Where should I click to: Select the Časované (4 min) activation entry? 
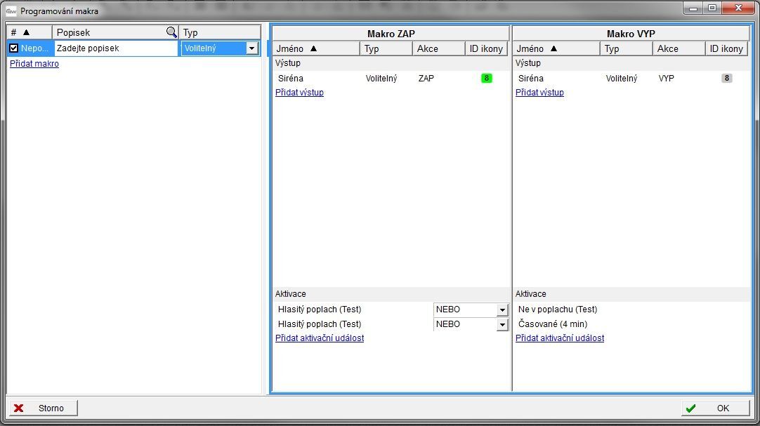click(553, 324)
